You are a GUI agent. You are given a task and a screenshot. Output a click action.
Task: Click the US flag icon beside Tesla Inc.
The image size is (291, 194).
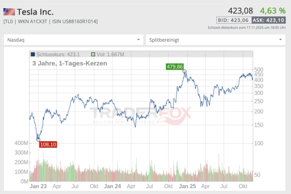tap(9, 12)
